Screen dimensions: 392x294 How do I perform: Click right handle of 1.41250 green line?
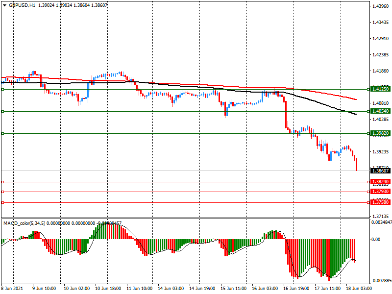click(x=368, y=89)
